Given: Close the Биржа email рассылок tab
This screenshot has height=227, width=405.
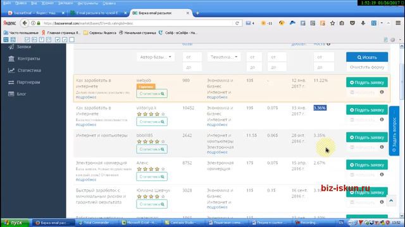Looking at the screenshot, I should [x=188, y=13].
